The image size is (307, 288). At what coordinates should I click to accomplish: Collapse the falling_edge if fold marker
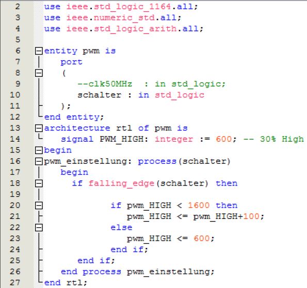[39, 183]
